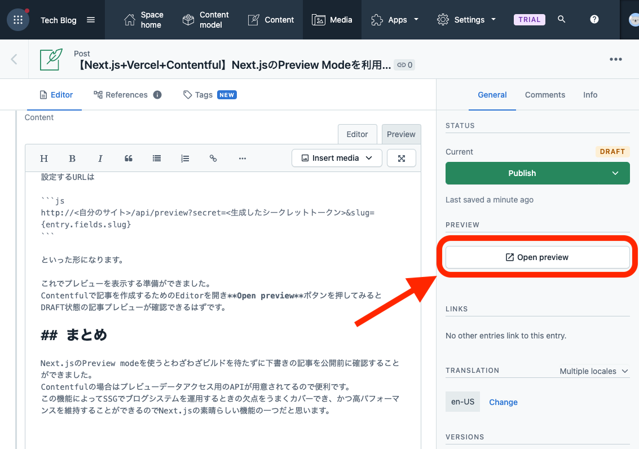Viewport: 639px width, 449px height.
Task: Open the Info sidebar tab
Action: pos(590,95)
